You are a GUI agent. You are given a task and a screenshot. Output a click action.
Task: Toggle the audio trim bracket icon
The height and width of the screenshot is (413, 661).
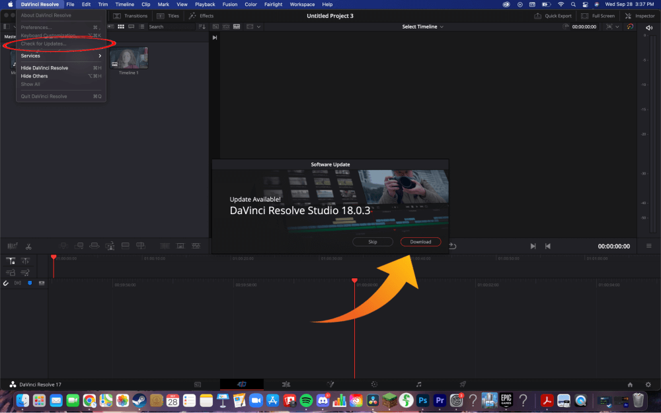tap(18, 283)
